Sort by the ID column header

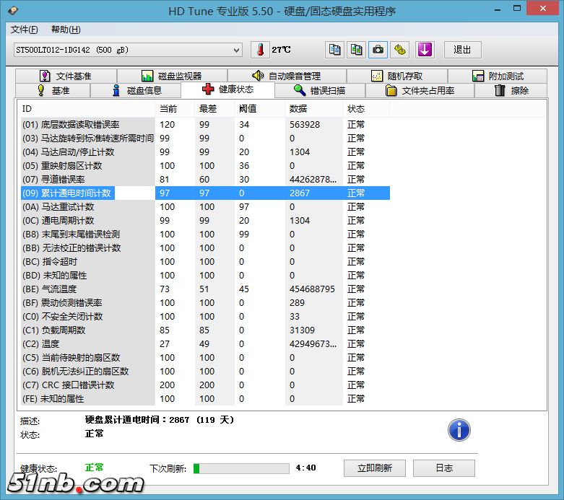click(87, 108)
